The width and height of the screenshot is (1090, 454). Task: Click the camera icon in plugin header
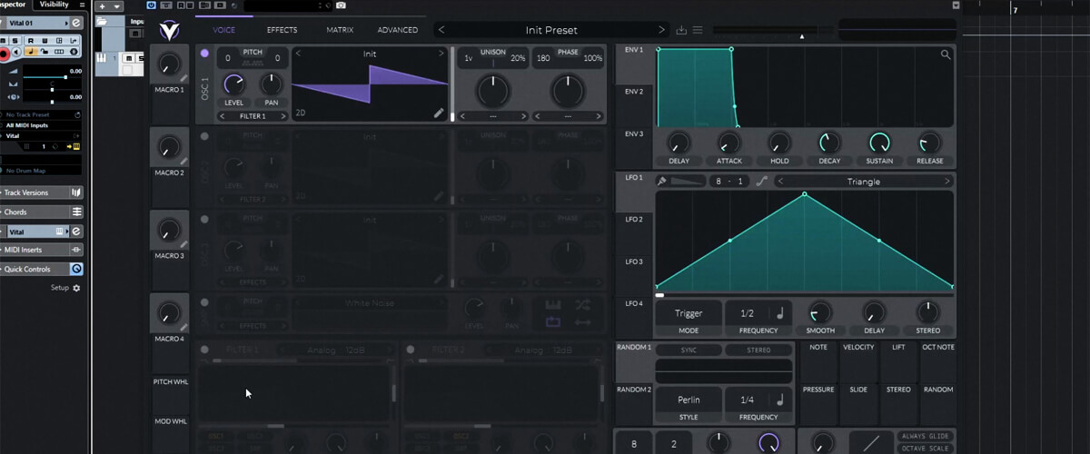tap(341, 5)
